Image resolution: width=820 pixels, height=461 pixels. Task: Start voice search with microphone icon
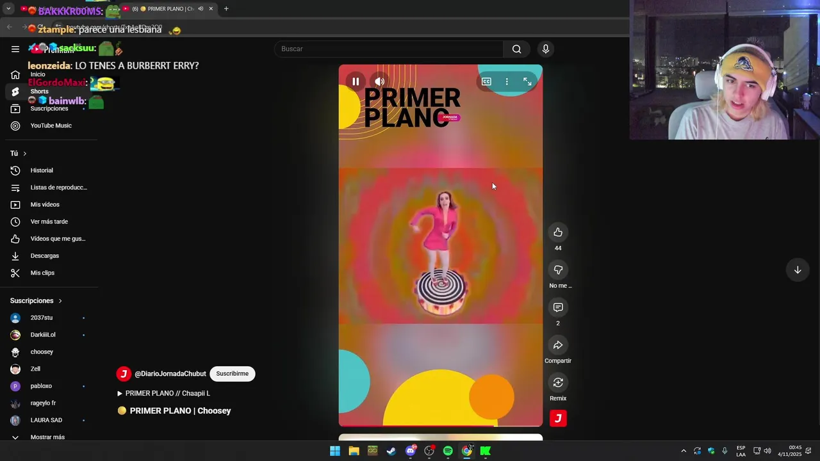click(546, 49)
